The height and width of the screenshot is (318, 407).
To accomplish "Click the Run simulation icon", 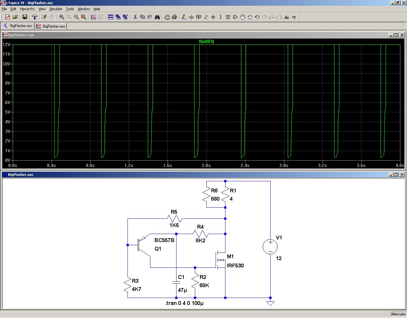I will click(x=44, y=17).
